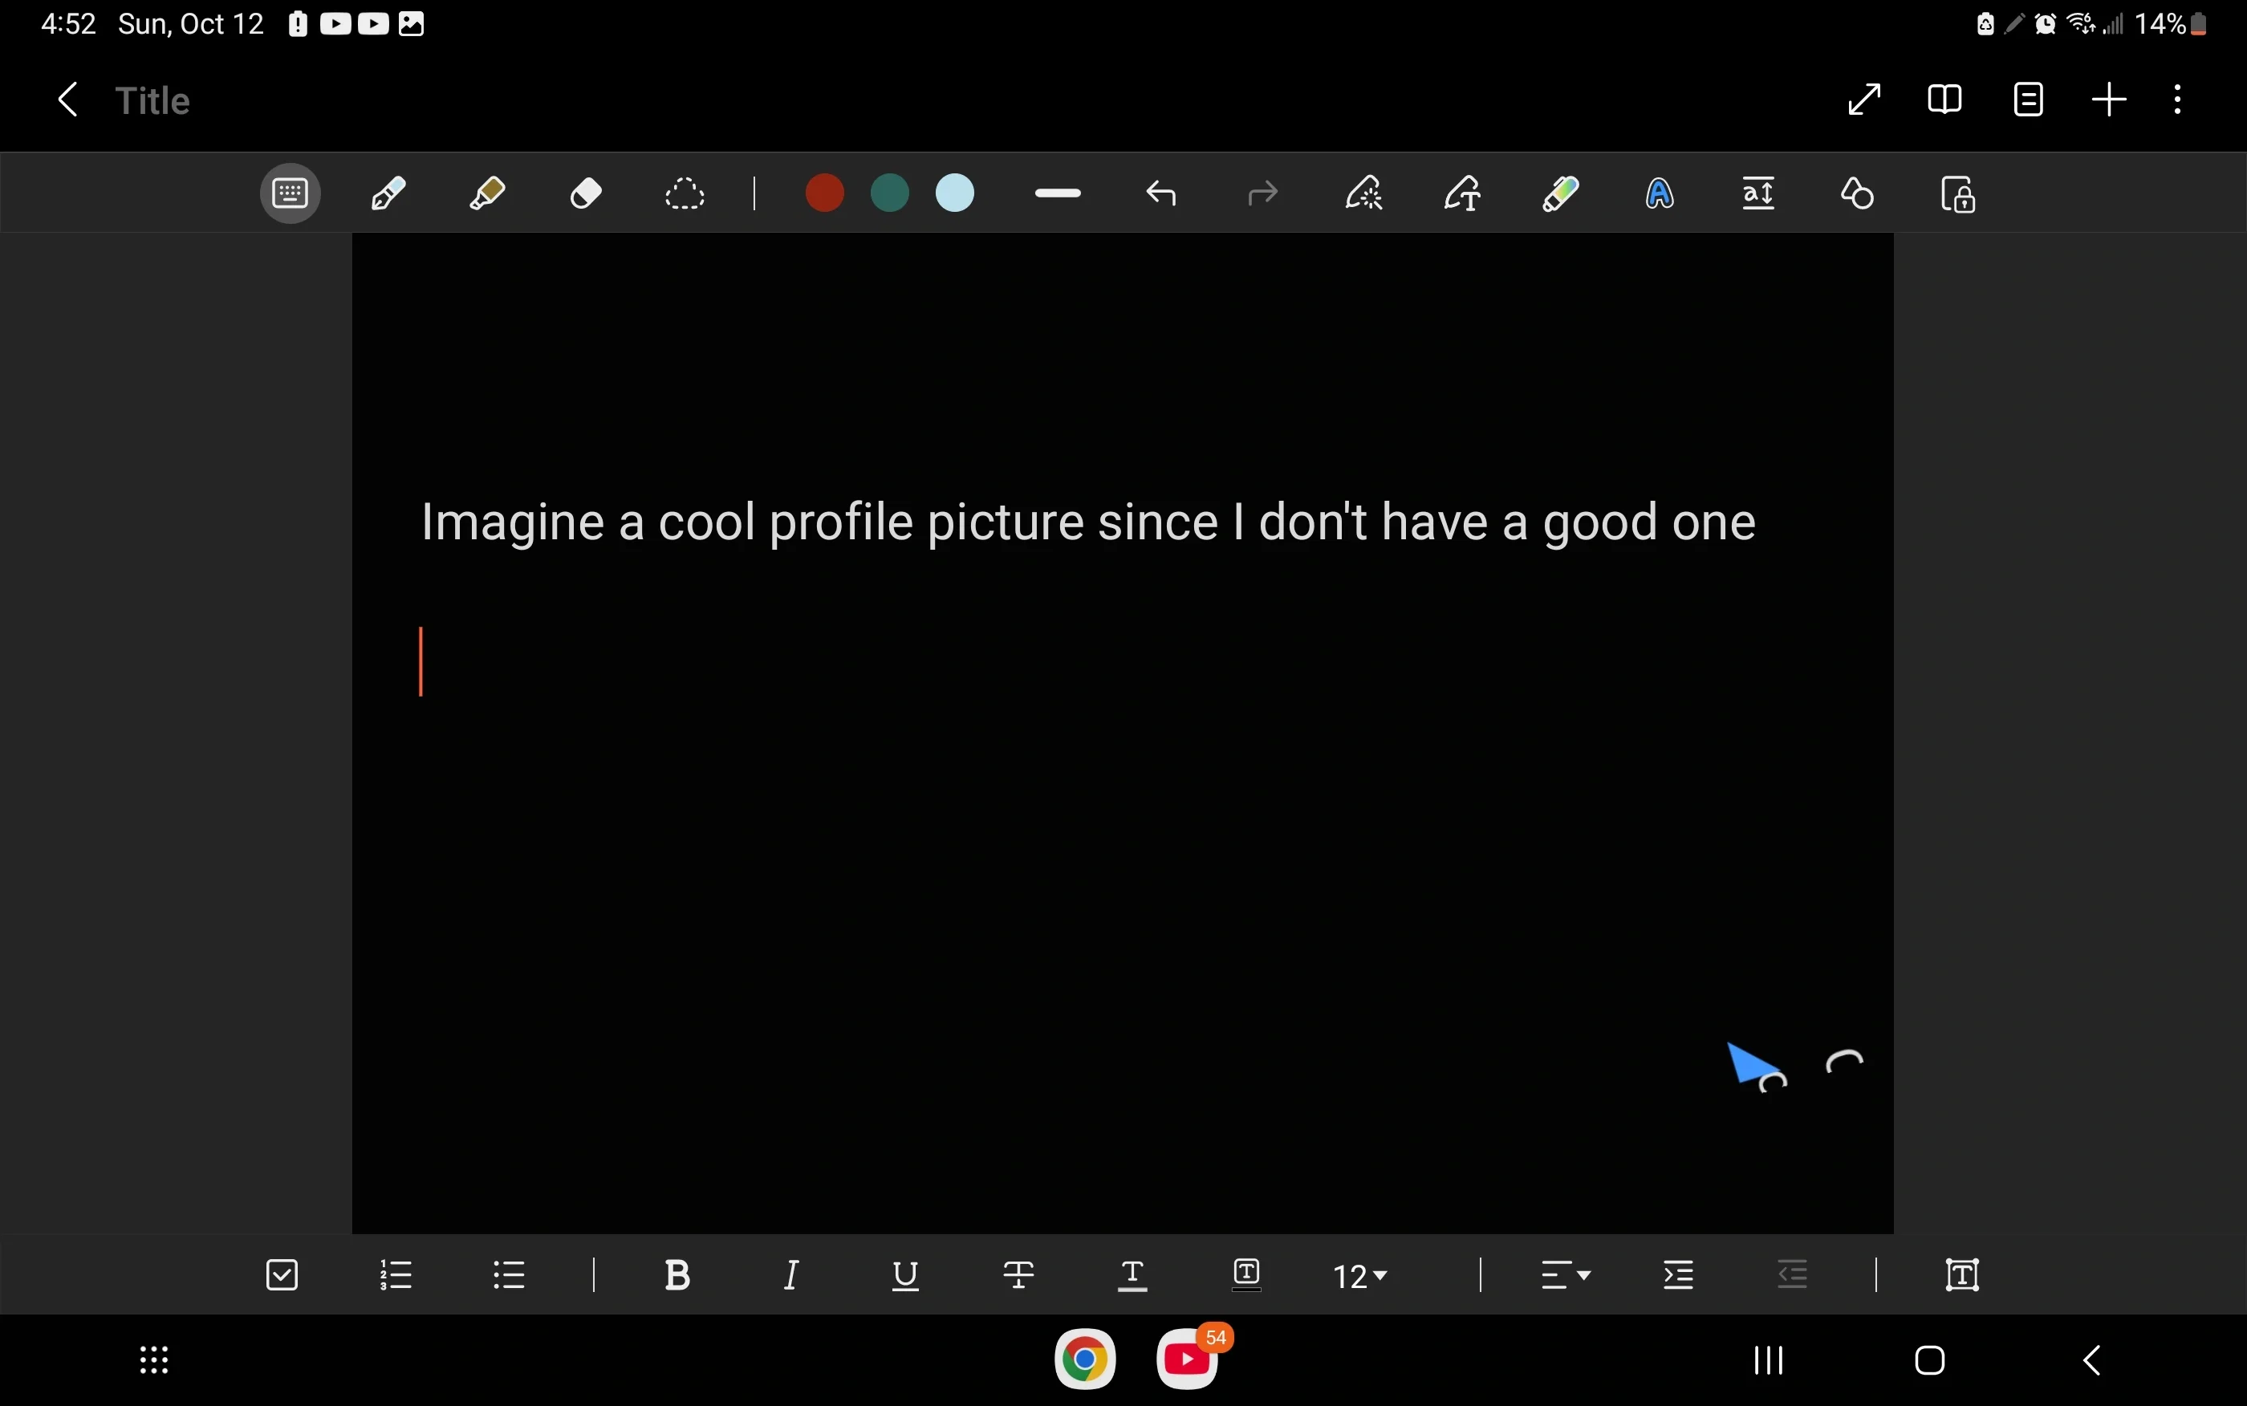Open the easy writing pad
Image resolution: width=2247 pixels, height=1406 pixels.
click(x=1760, y=194)
